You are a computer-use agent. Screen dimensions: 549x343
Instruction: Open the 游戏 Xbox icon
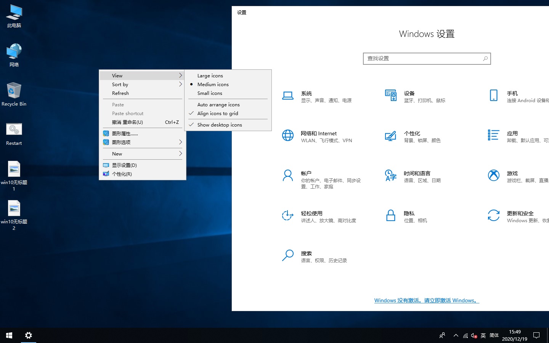(x=494, y=175)
